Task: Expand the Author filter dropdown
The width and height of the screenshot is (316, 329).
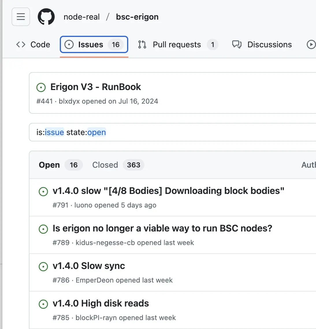Action: tap(308, 165)
